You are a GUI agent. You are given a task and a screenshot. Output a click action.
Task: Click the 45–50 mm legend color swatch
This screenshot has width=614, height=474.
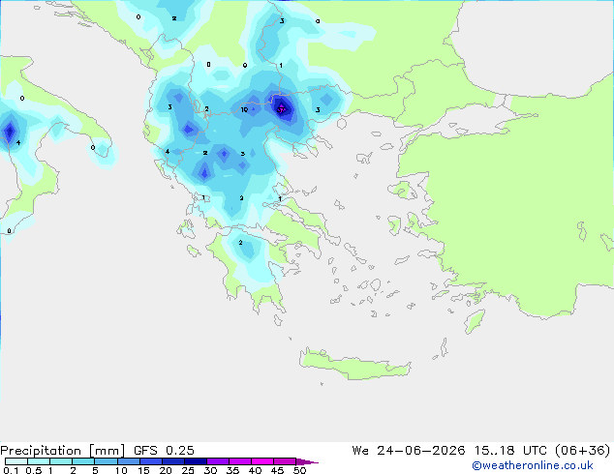pyautogui.click(x=285, y=461)
